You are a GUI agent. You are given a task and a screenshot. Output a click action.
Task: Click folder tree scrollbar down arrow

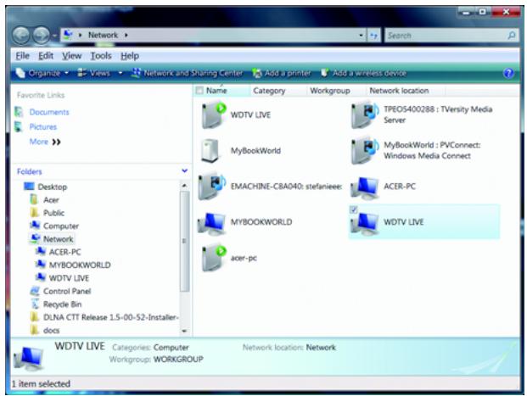(184, 331)
